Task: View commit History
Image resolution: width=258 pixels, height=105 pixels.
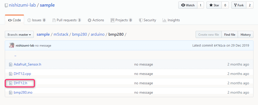Action: (x=245, y=35)
